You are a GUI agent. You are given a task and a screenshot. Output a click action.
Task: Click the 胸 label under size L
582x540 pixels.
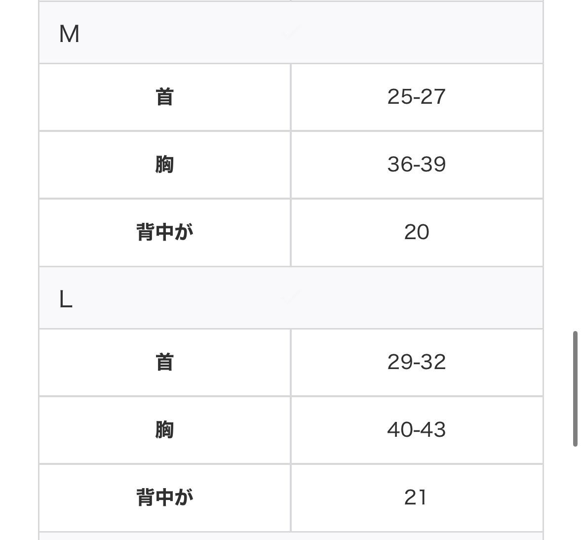click(164, 430)
